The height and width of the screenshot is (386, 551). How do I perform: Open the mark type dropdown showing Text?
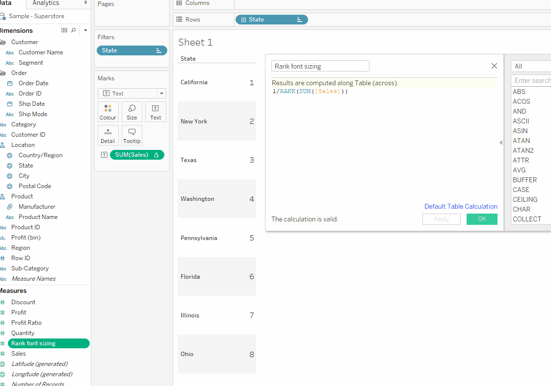(x=160, y=93)
